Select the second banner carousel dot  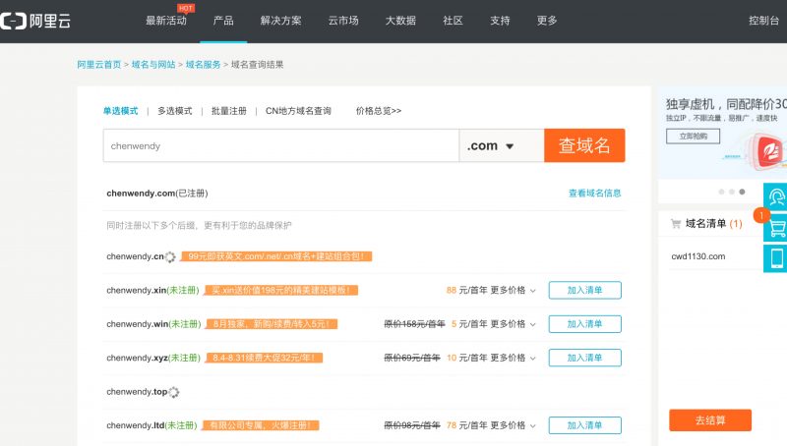(732, 192)
